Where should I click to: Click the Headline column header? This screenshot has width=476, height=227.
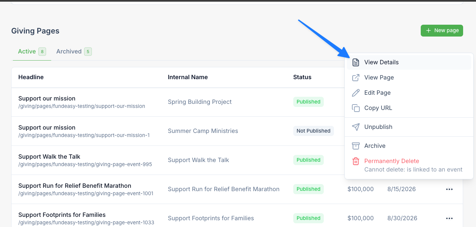(31, 77)
